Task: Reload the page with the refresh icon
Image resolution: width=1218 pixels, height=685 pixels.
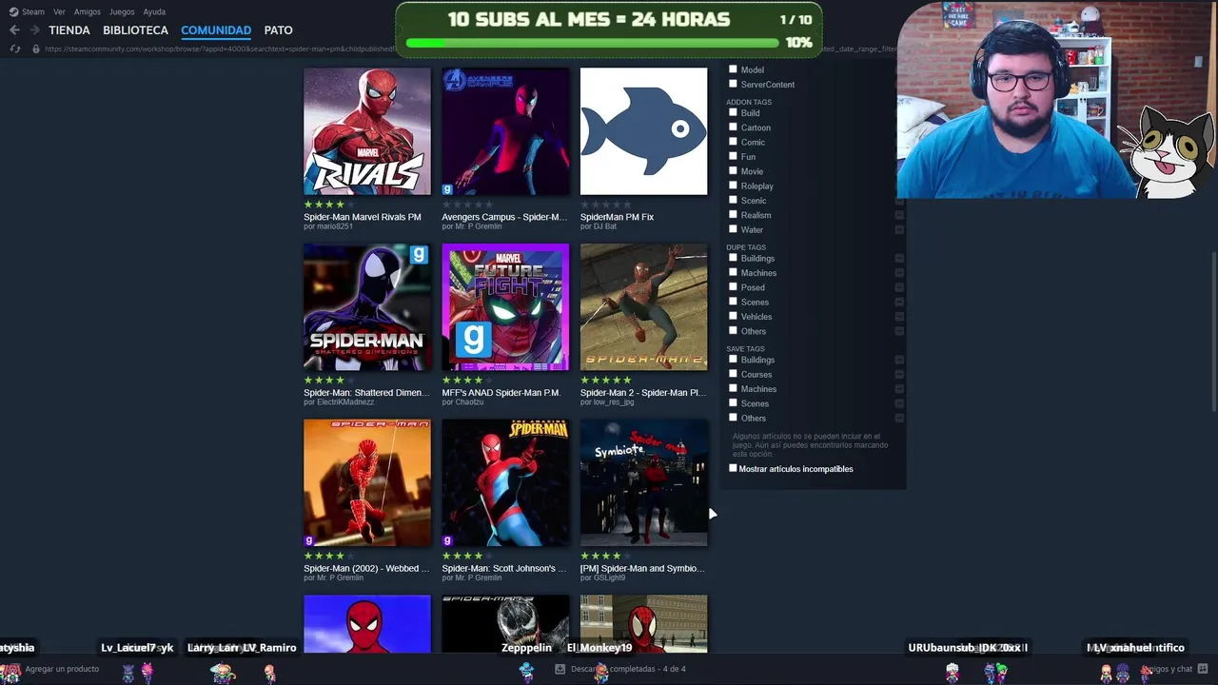Action: [x=15, y=49]
